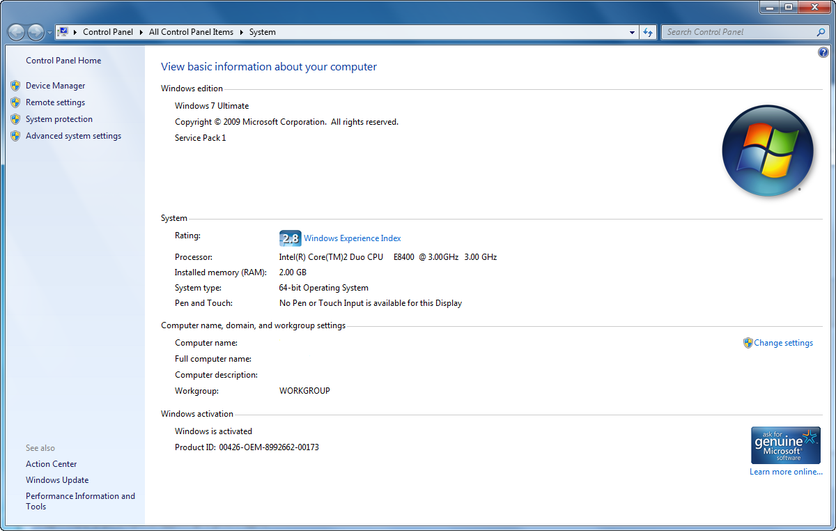Image resolution: width=836 pixels, height=531 pixels.
Task: Open Remote settings link
Action: (56, 102)
